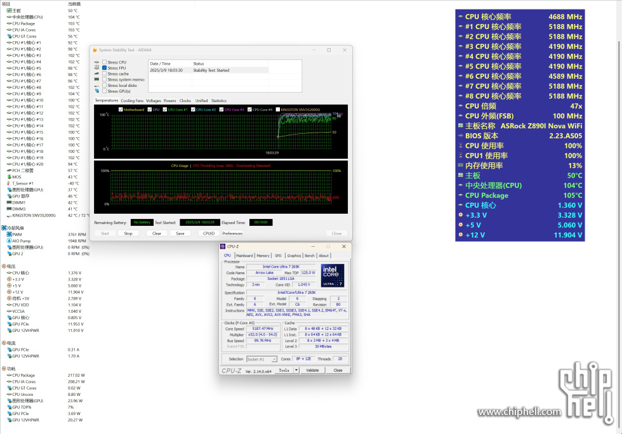
Task: Click the CPU-Z app icon in title bar
Action: (x=223, y=246)
